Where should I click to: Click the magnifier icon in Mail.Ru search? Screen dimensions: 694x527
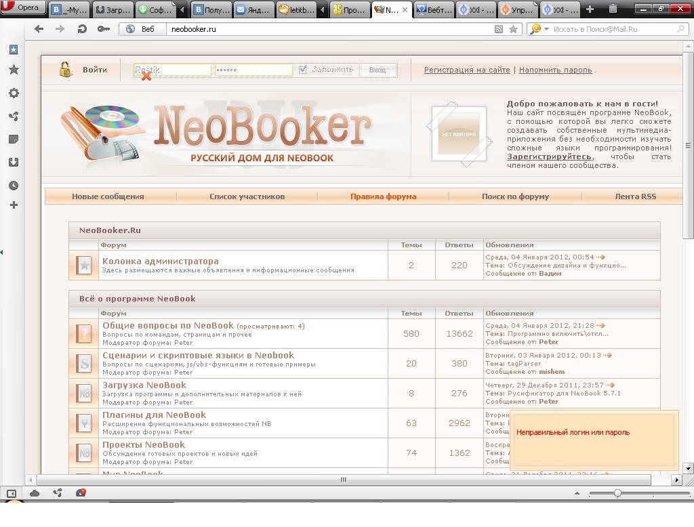pos(680,29)
